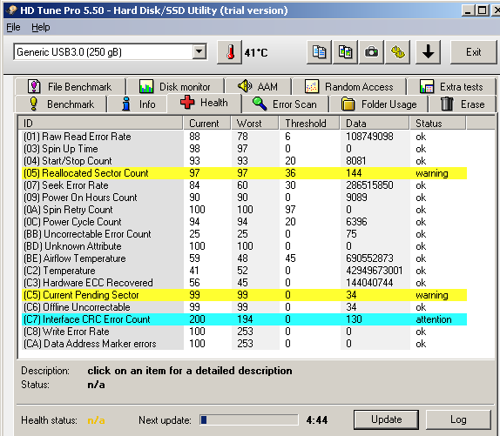Sort by the Threshold column header
This screenshot has height=436, width=500.
(308, 124)
